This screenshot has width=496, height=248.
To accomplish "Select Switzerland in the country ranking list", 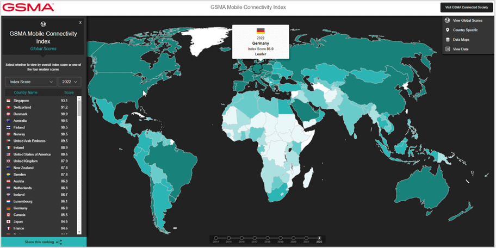I will click(22, 107).
